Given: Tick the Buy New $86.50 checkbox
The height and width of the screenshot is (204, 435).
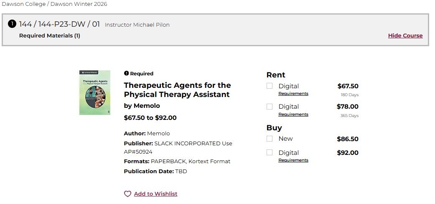Looking at the screenshot, I should click(x=270, y=139).
